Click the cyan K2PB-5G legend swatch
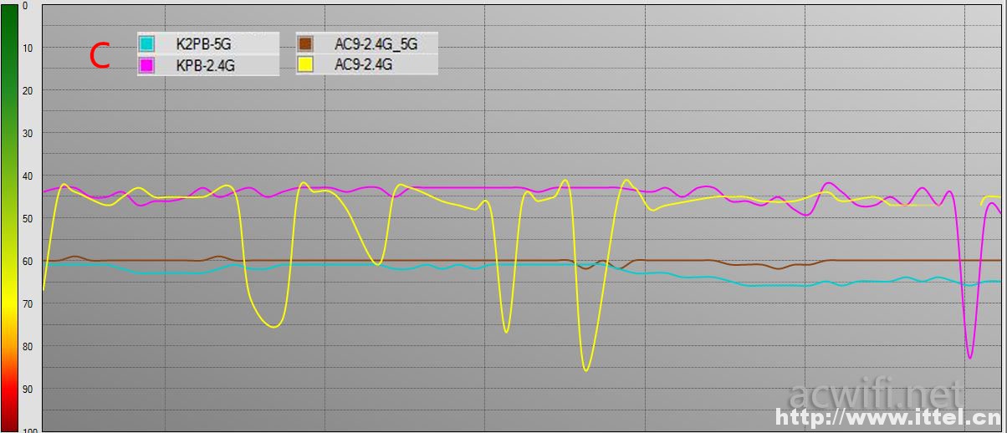 coord(147,43)
